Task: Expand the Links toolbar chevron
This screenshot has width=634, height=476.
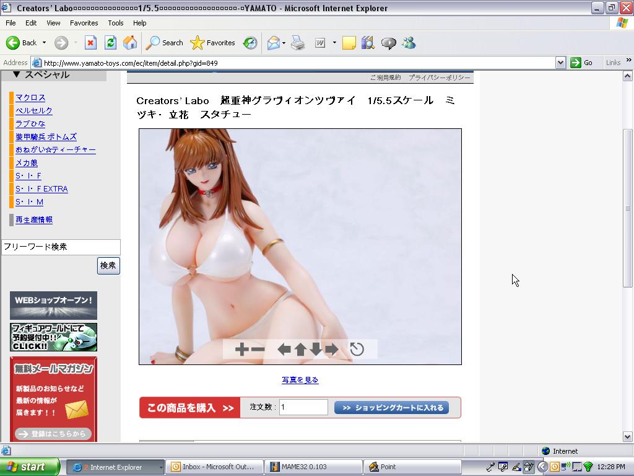Action: click(629, 60)
